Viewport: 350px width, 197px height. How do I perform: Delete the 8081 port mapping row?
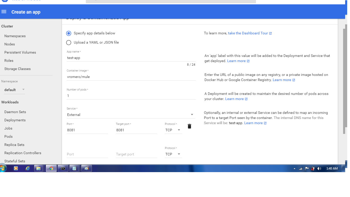coord(189,126)
